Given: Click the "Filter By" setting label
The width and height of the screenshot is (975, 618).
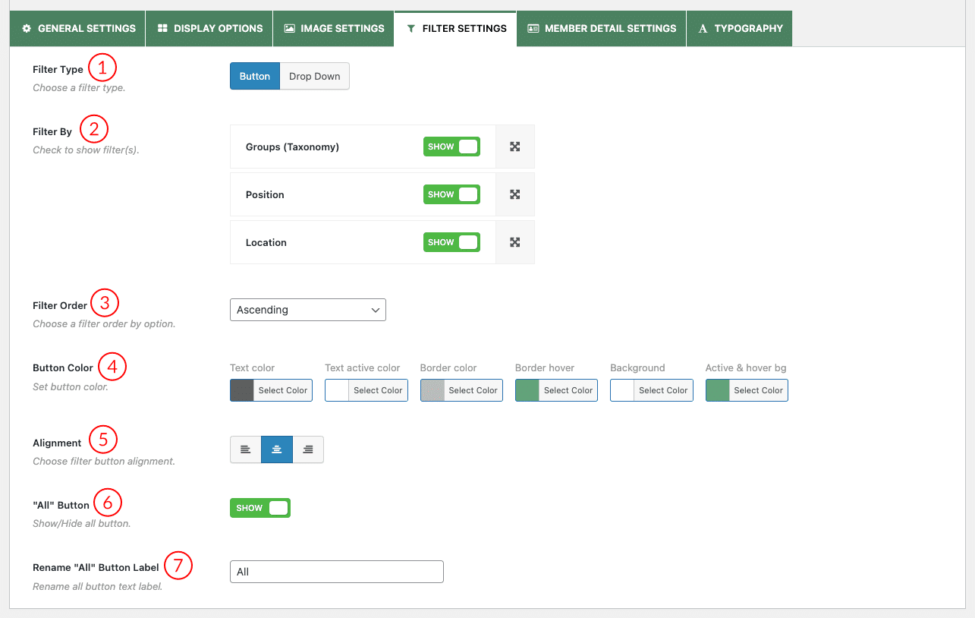Looking at the screenshot, I should (52, 131).
